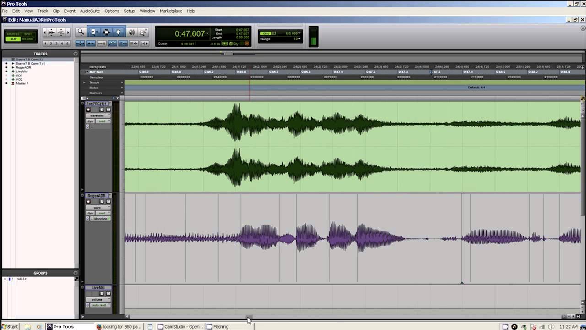Open the AudioSuite menu
The width and height of the screenshot is (586, 330).
pyautogui.click(x=90, y=11)
